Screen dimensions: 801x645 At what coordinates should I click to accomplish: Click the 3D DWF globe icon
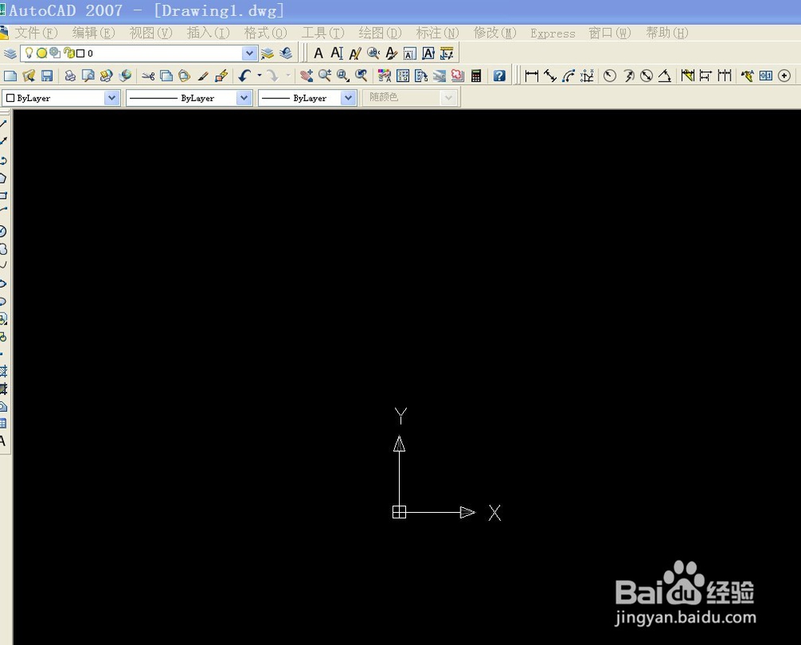[125, 76]
